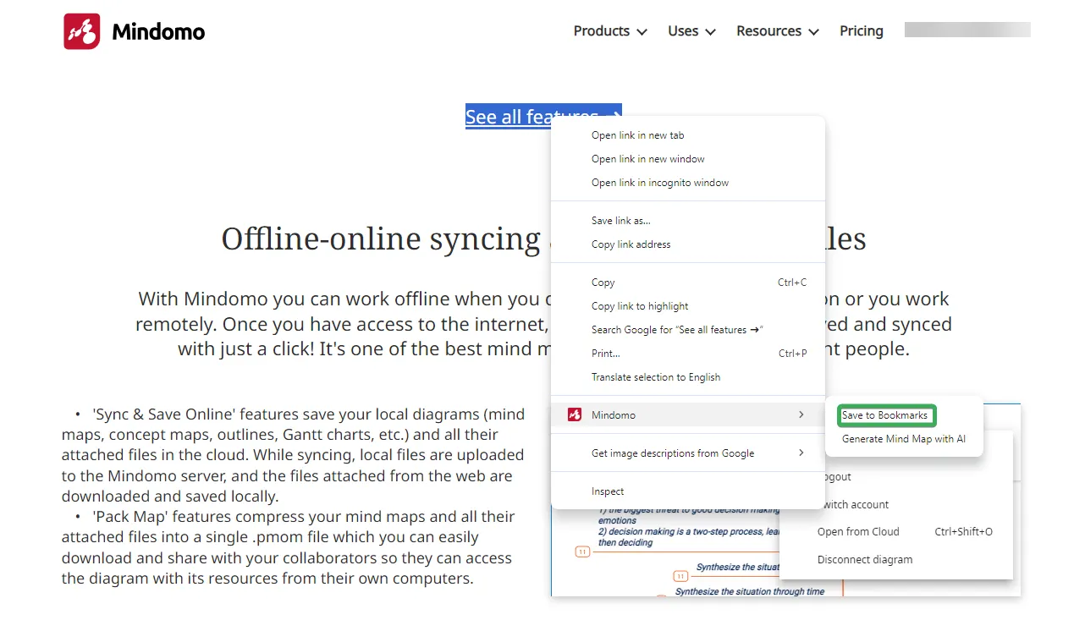
Task: Select Generate Mind Map with AI
Action: click(904, 439)
